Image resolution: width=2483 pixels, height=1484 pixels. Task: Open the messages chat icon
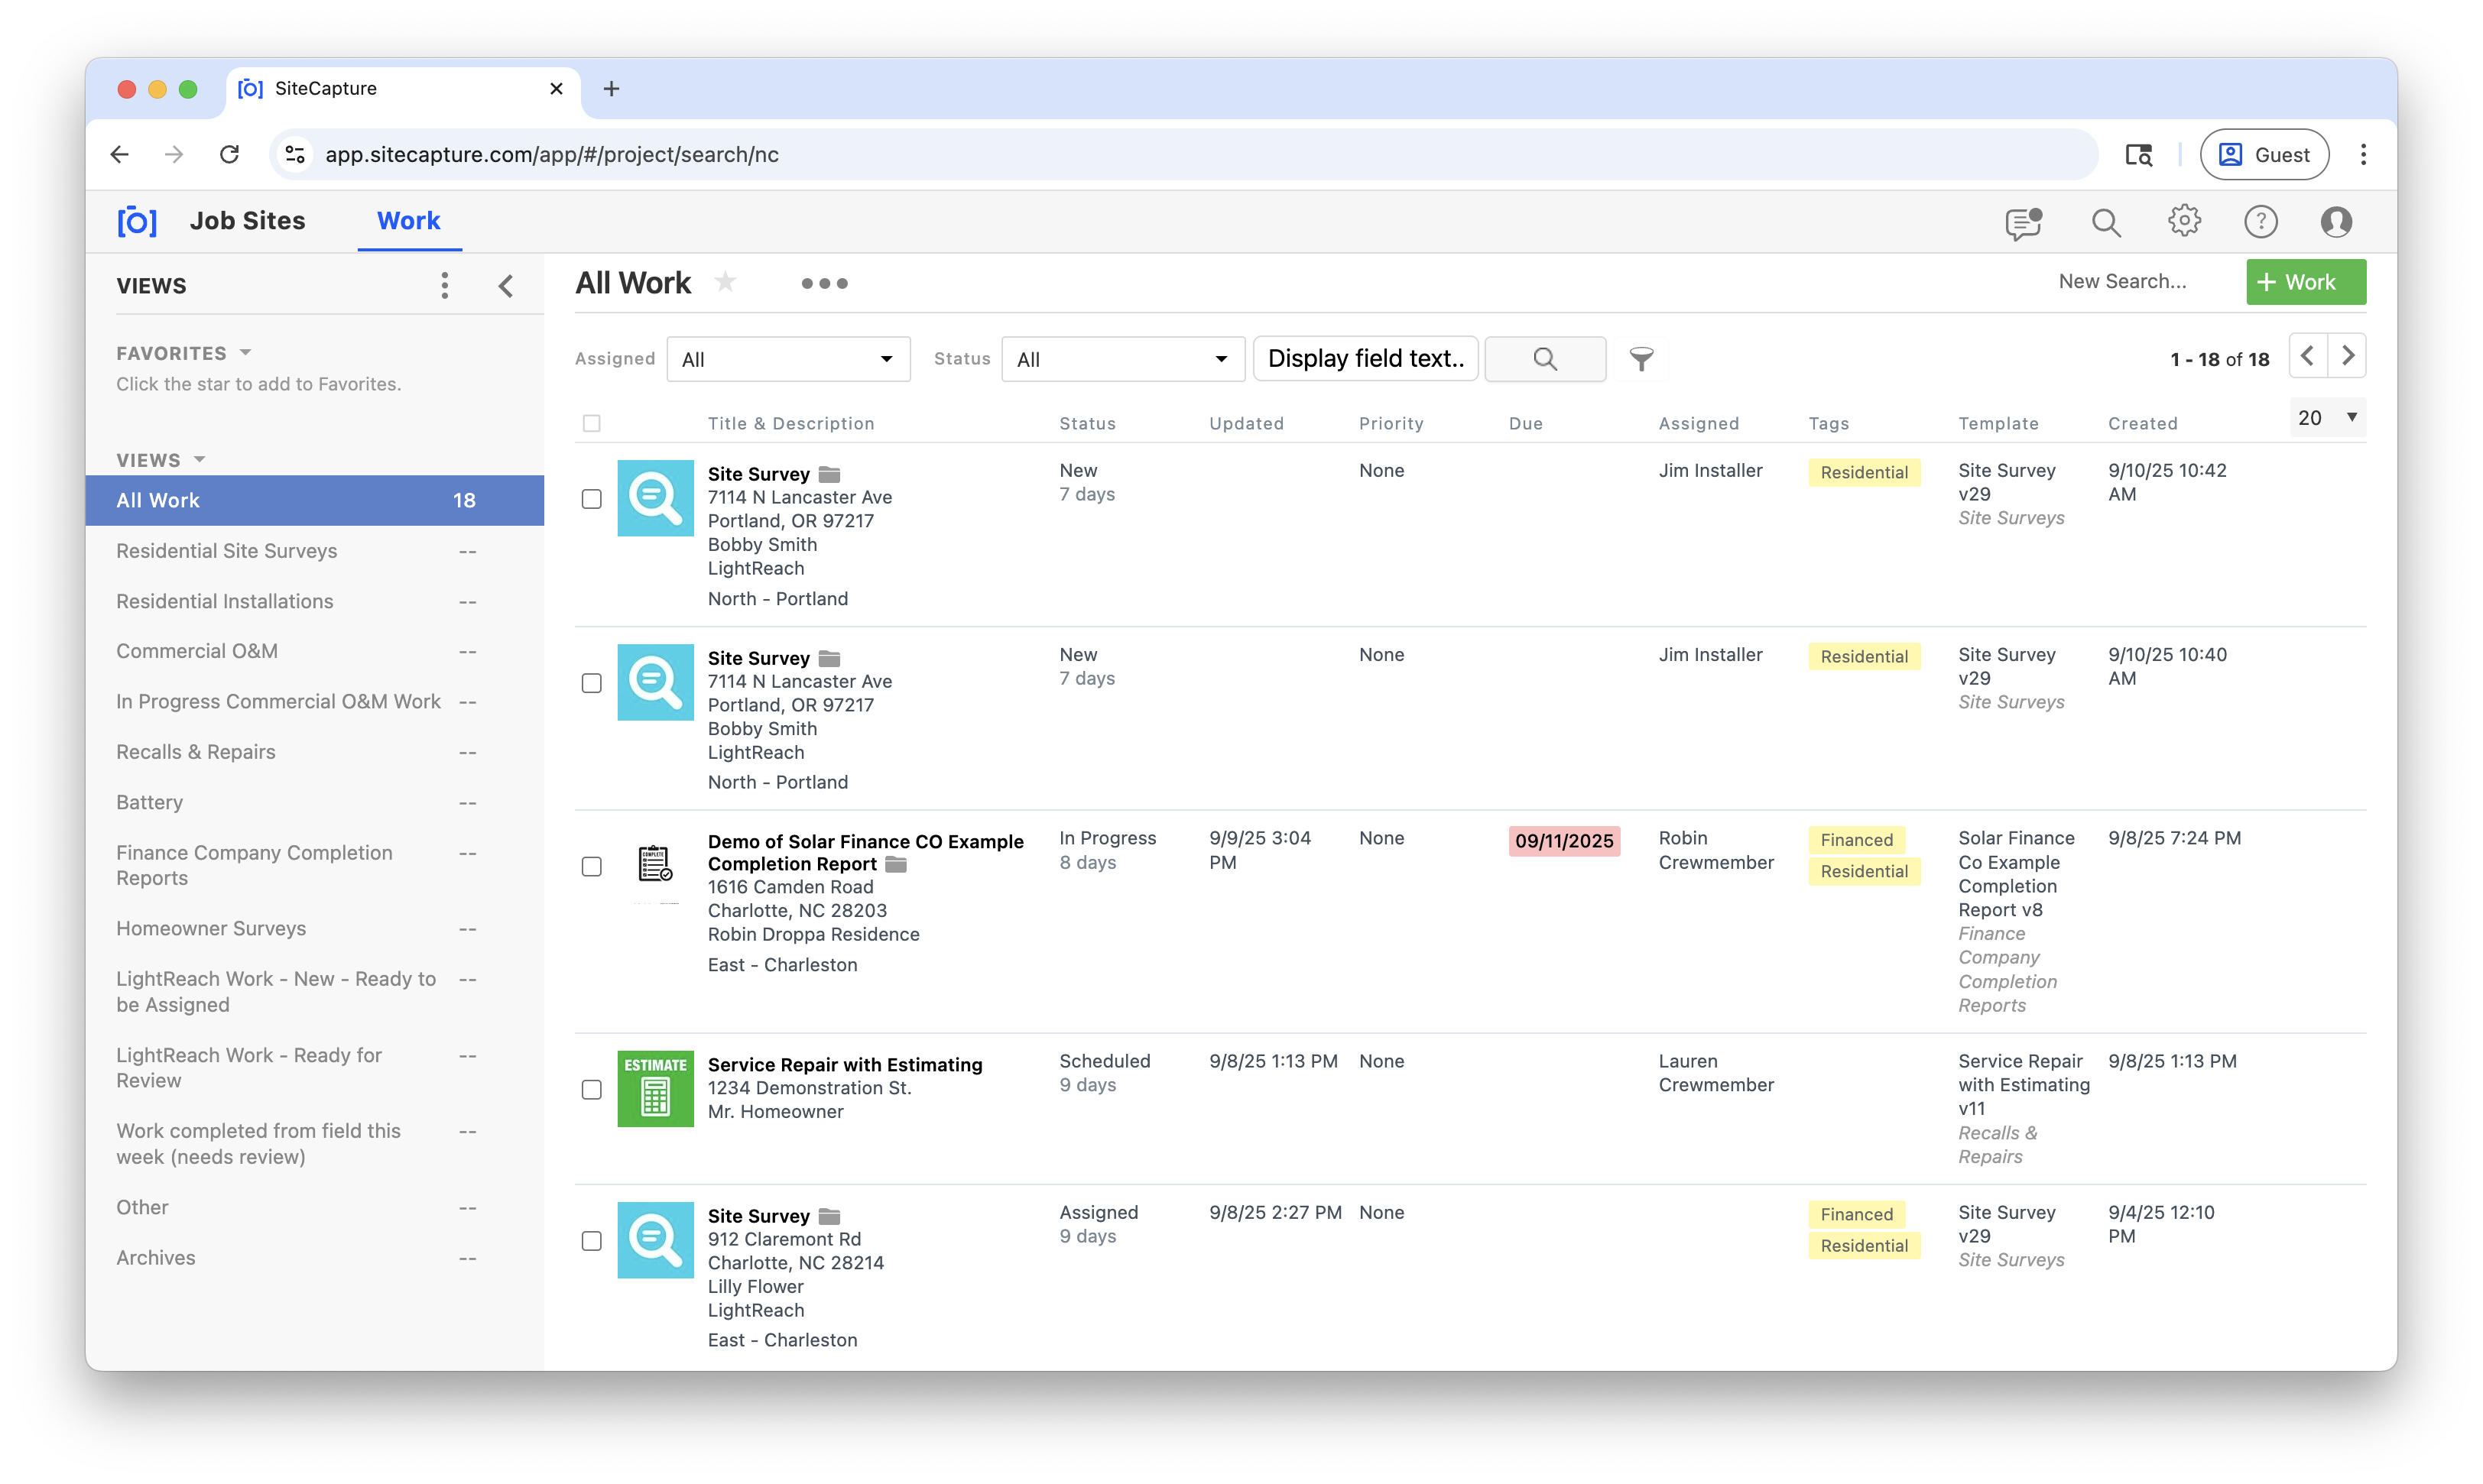[2023, 222]
